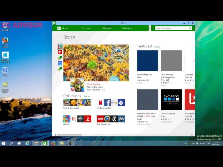Click the search magnifier icon
The image size is (223, 167).
click(x=190, y=28)
